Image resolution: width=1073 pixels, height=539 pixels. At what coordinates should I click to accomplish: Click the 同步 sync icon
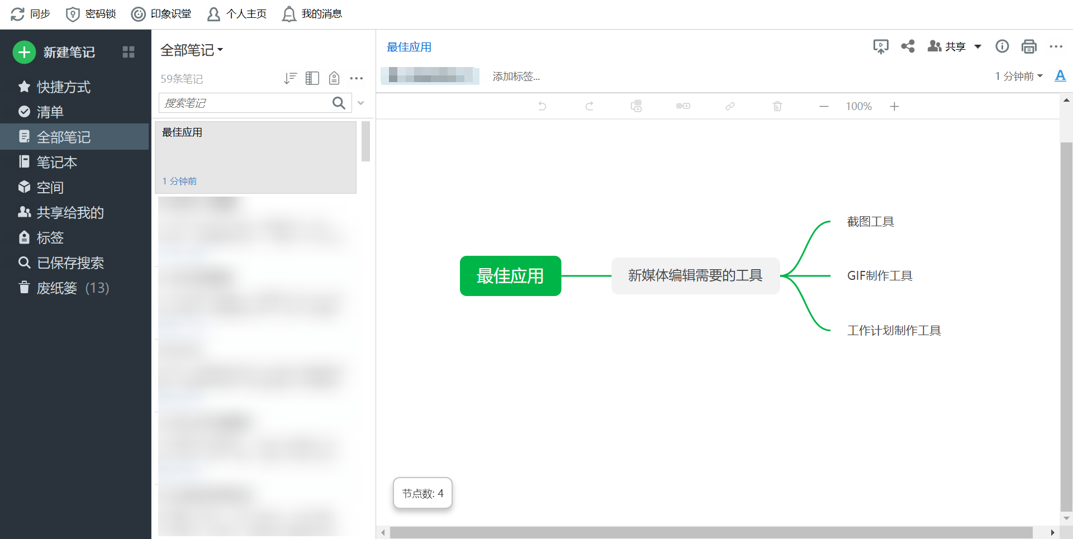click(17, 13)
